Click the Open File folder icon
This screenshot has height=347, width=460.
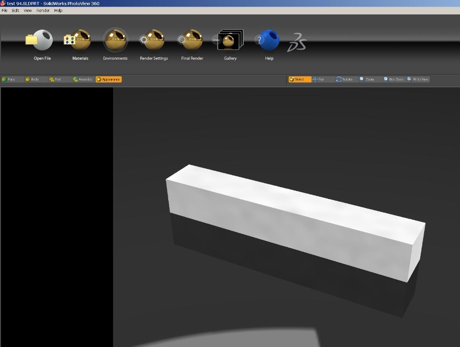coord(39,40)
